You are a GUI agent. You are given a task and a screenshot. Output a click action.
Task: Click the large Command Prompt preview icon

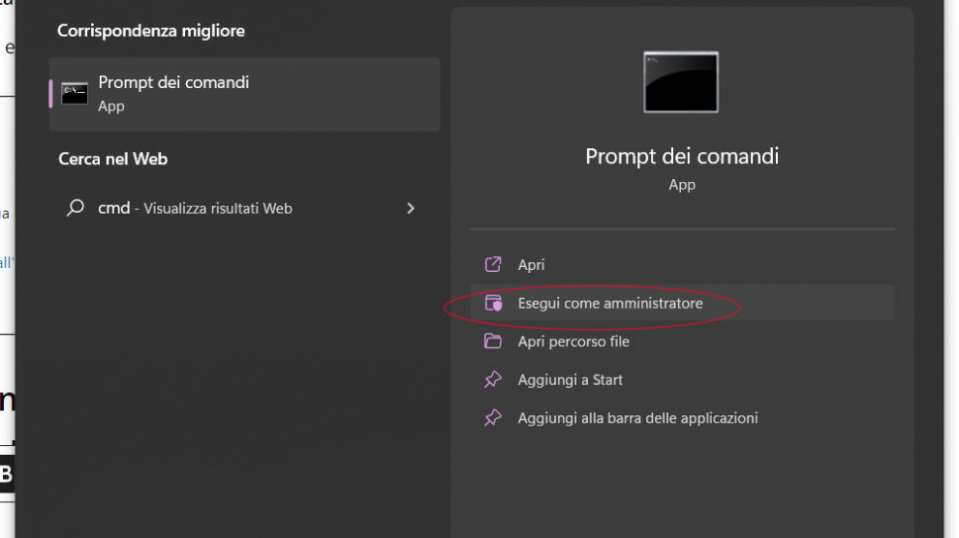681,82
